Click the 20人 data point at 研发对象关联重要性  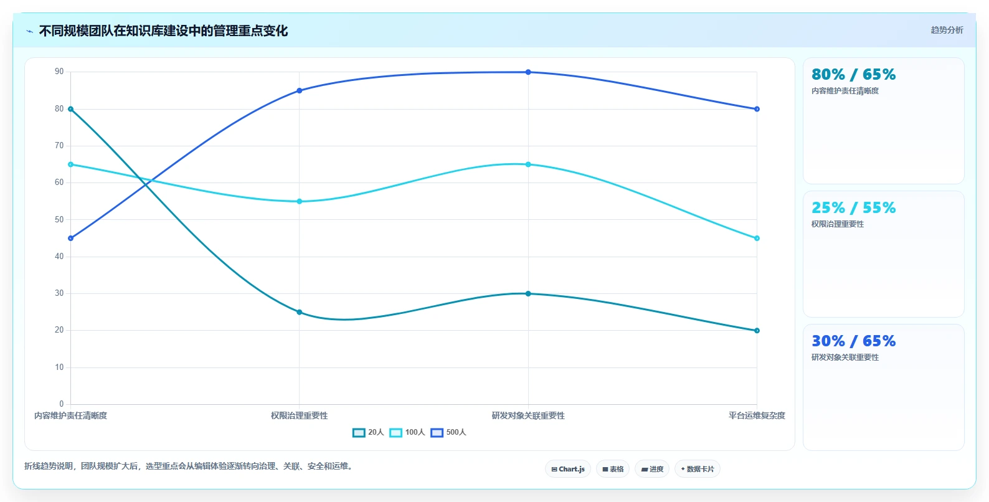528,293
